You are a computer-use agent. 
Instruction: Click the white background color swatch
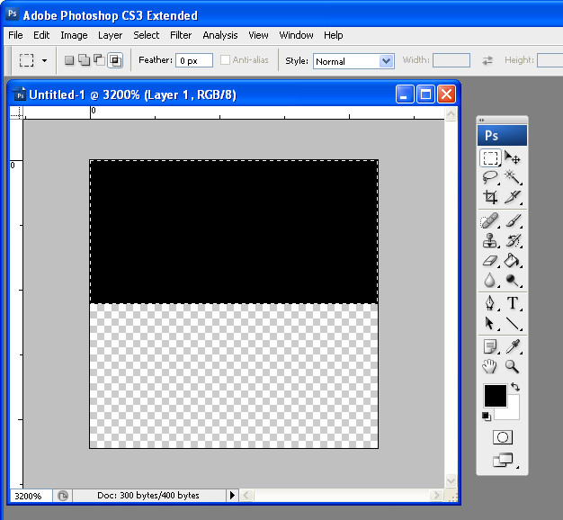click(x=513, y=412)
